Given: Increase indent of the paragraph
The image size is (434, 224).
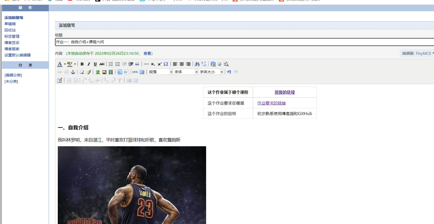Looking at the screenshot, I should point(131,64).
